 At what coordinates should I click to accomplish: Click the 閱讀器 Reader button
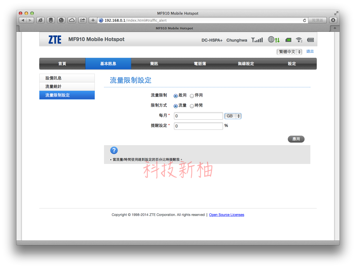point(317,21)
